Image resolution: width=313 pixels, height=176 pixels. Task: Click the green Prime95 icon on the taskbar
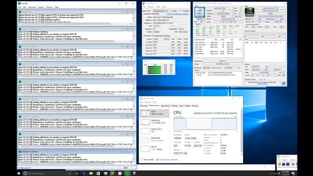tap(127, 174)
